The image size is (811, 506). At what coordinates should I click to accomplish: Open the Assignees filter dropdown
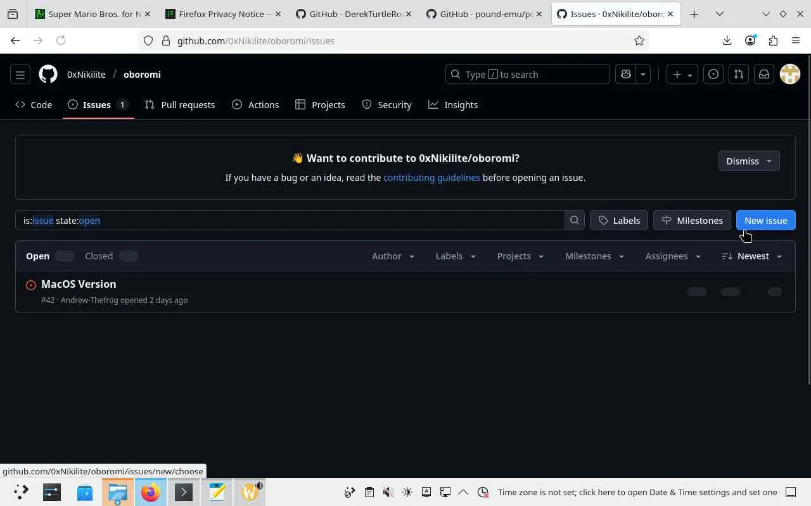673,256
